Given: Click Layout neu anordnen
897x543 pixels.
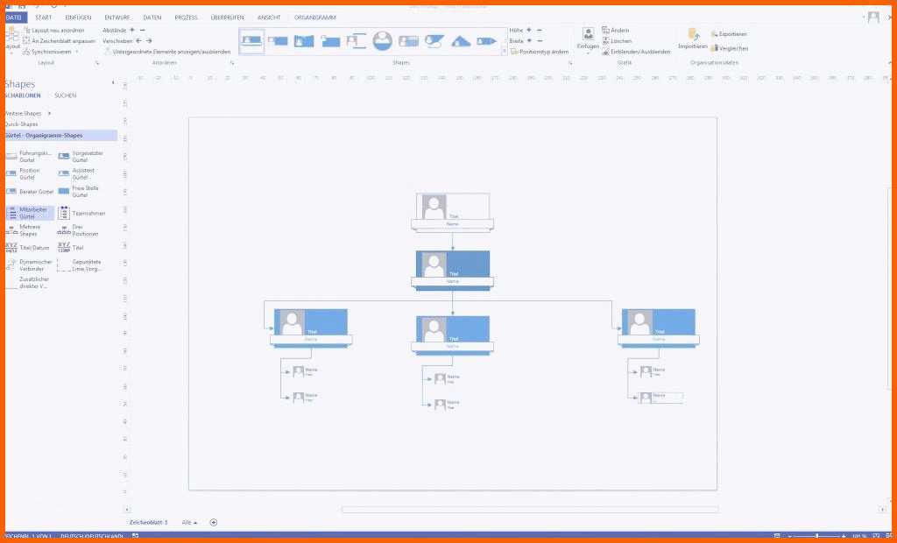Looking at the screenshot, I should point(53,30).
